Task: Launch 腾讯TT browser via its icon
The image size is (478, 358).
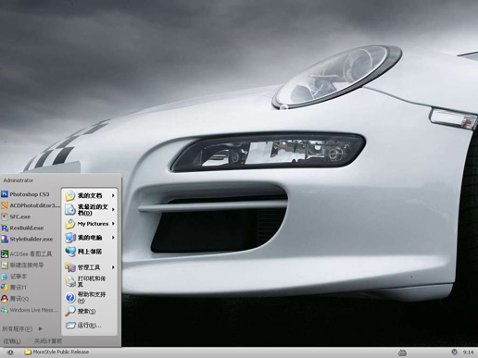Action: click(x=5, y=288)
